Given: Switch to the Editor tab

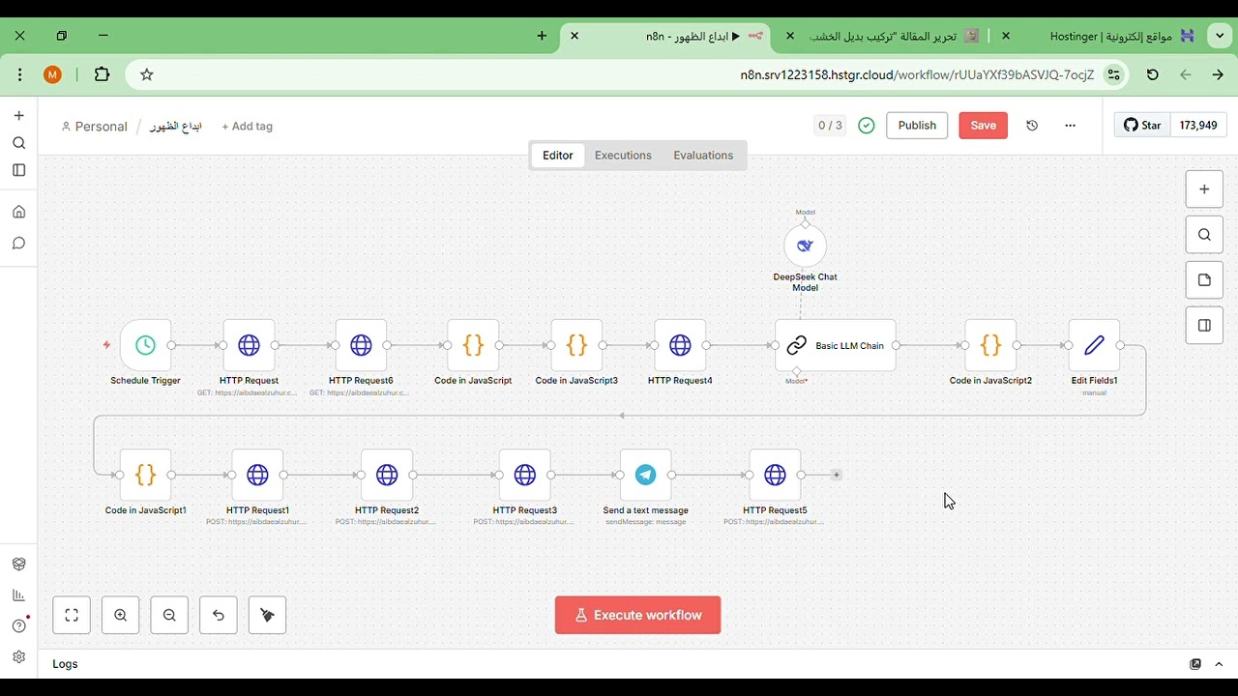Looking at the screenshot, I should tap(558, 155).
